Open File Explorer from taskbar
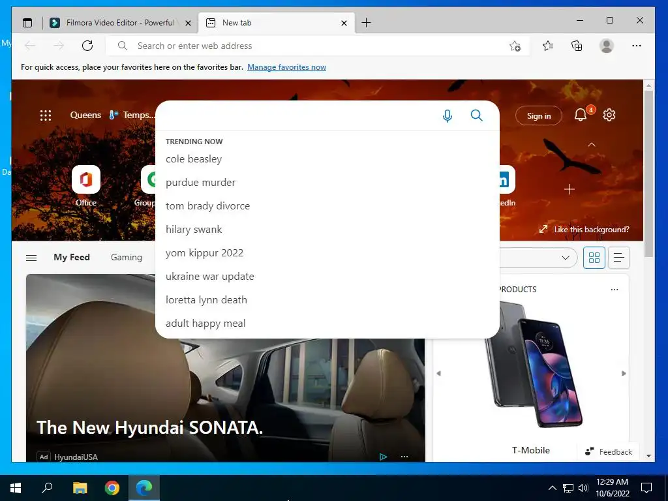 pos(80,488)
